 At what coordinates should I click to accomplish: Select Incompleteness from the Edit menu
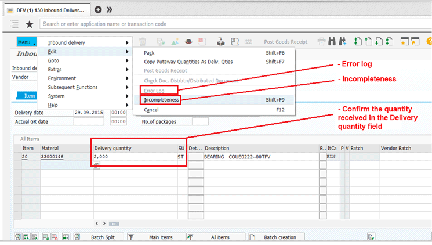click(162, 100)
